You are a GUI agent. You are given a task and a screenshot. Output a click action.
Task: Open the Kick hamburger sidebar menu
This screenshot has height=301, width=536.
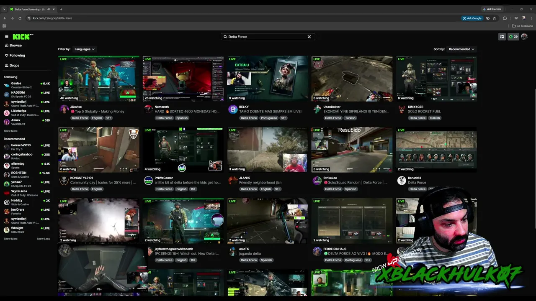click(7, 37)
